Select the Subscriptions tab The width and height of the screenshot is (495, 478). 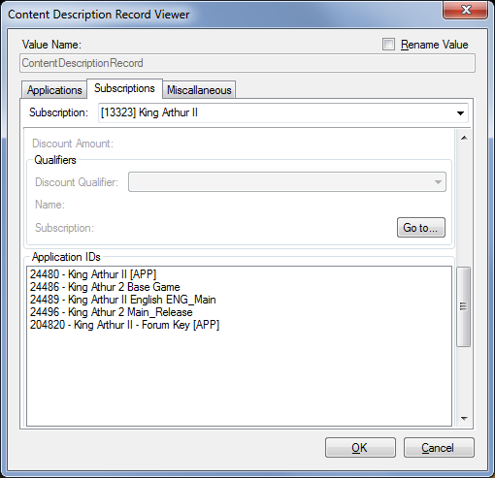124,88
